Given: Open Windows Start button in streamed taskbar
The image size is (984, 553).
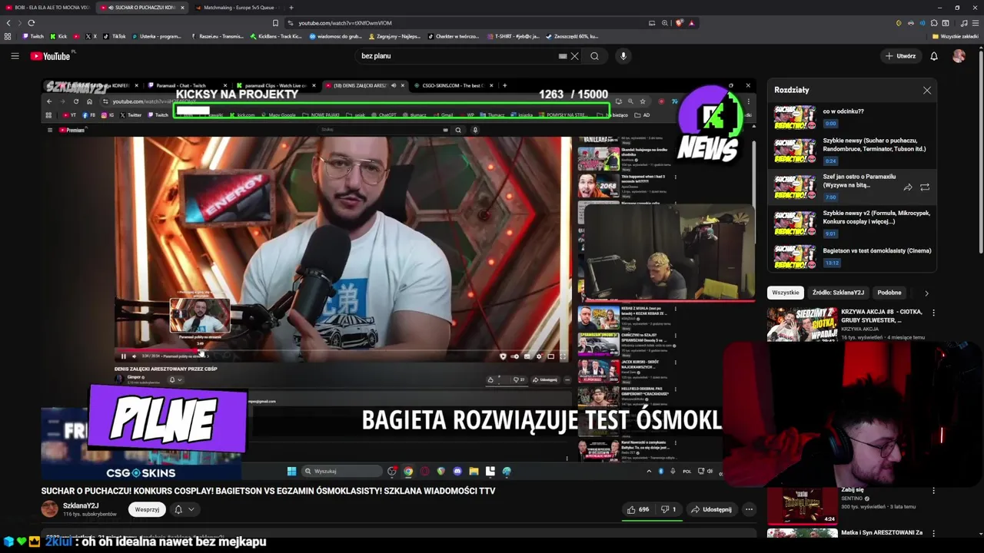Looking at the screenshot, I should 291,472.
